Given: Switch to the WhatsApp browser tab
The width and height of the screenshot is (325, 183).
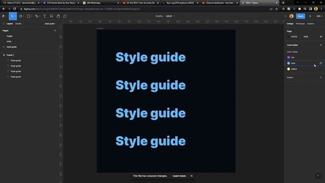Looking at the screenshot, I should click(x=101, y=3).
